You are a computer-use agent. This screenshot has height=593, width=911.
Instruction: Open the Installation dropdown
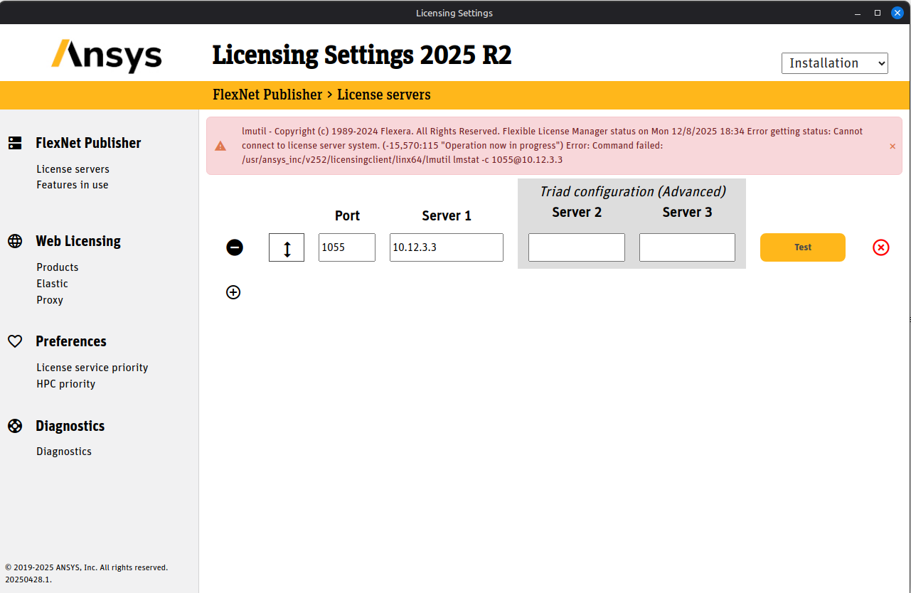835,63
